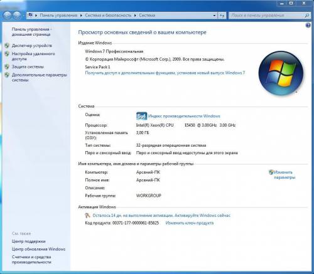This screenshot has height=274, width=314.
Task: Click the Windows 7 Профессиональная edition text
Action: (x=114, y=51)
